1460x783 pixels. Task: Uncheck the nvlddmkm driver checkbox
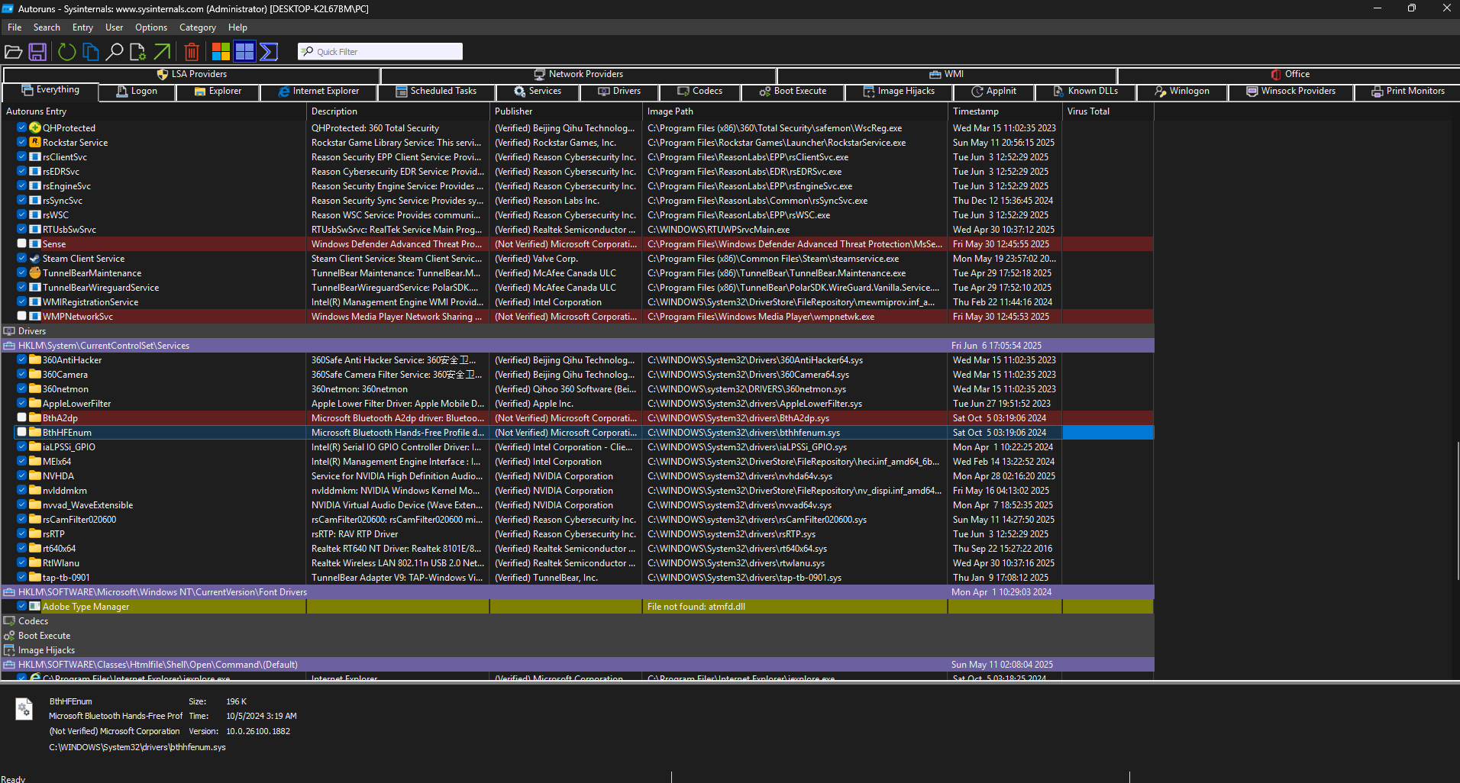[21, 490]
